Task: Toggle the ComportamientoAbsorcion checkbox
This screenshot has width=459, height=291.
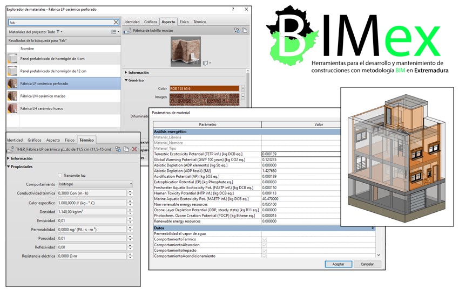Action: click(x=265, y=245)
